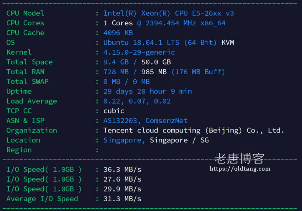
Task: Click the 'Average I/O Speed' label
Action: pyautogui.click(x=42, y=199)
